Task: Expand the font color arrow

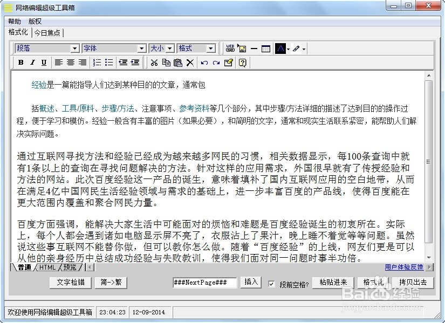Action: pos(289,49)
